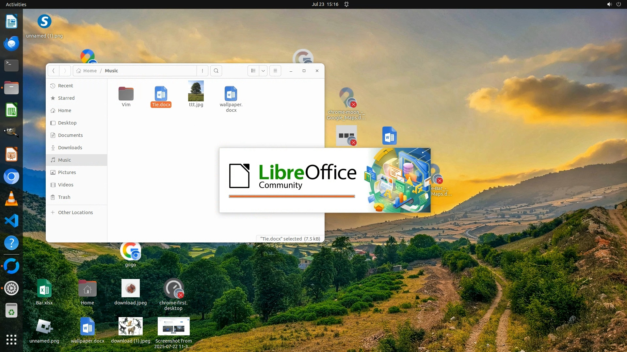Open Activities overview in top bar
The image size is (627, 352).
16,4
